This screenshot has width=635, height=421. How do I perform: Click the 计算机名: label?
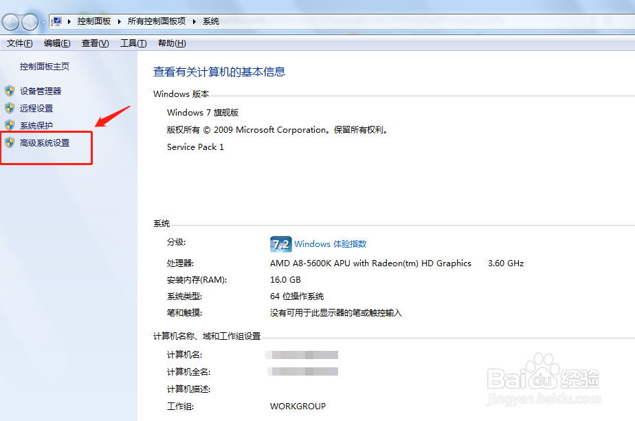click(x=184, y=355)
